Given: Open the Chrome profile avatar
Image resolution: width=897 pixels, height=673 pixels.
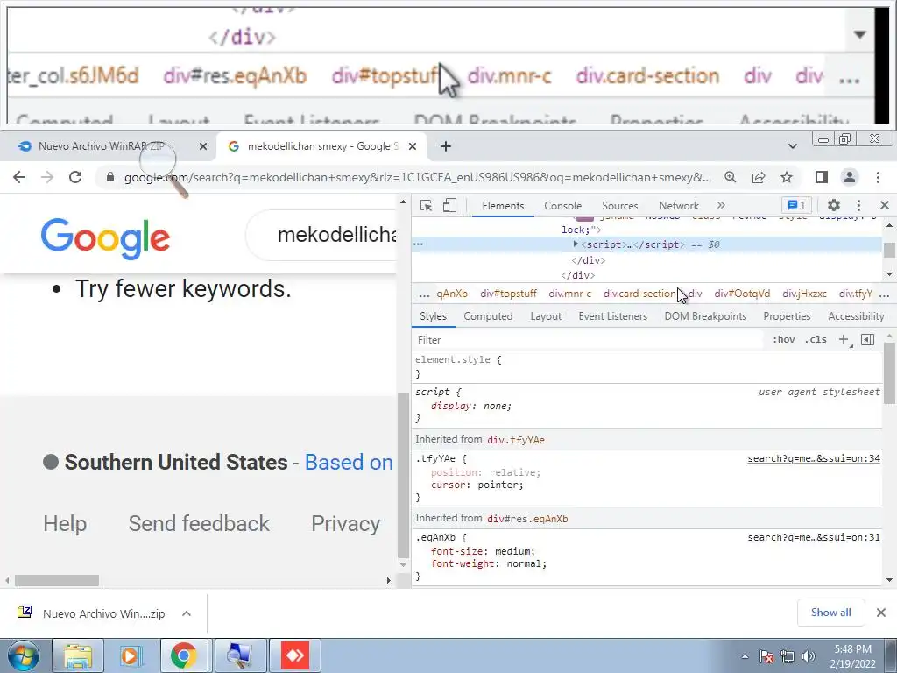Looking at the screenshot, I should pos(850,177).
